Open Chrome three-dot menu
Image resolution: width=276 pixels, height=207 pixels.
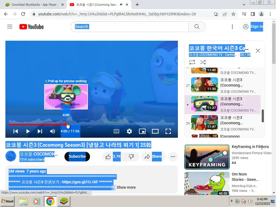click(270, 14)
